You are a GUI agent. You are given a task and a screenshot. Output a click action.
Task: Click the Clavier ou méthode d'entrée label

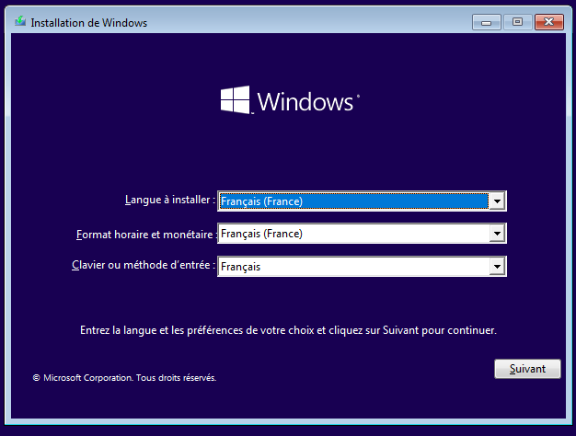coord(144,265)
